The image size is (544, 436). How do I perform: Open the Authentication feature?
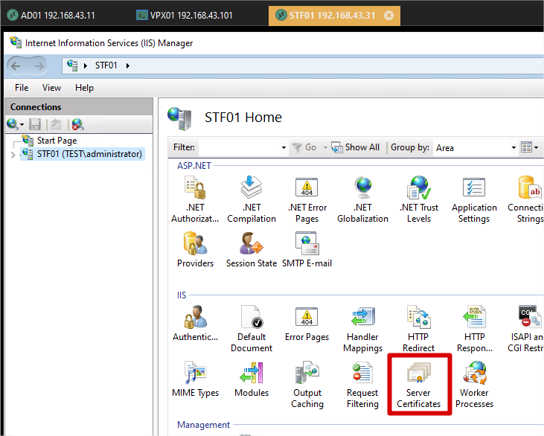(195, 324)
